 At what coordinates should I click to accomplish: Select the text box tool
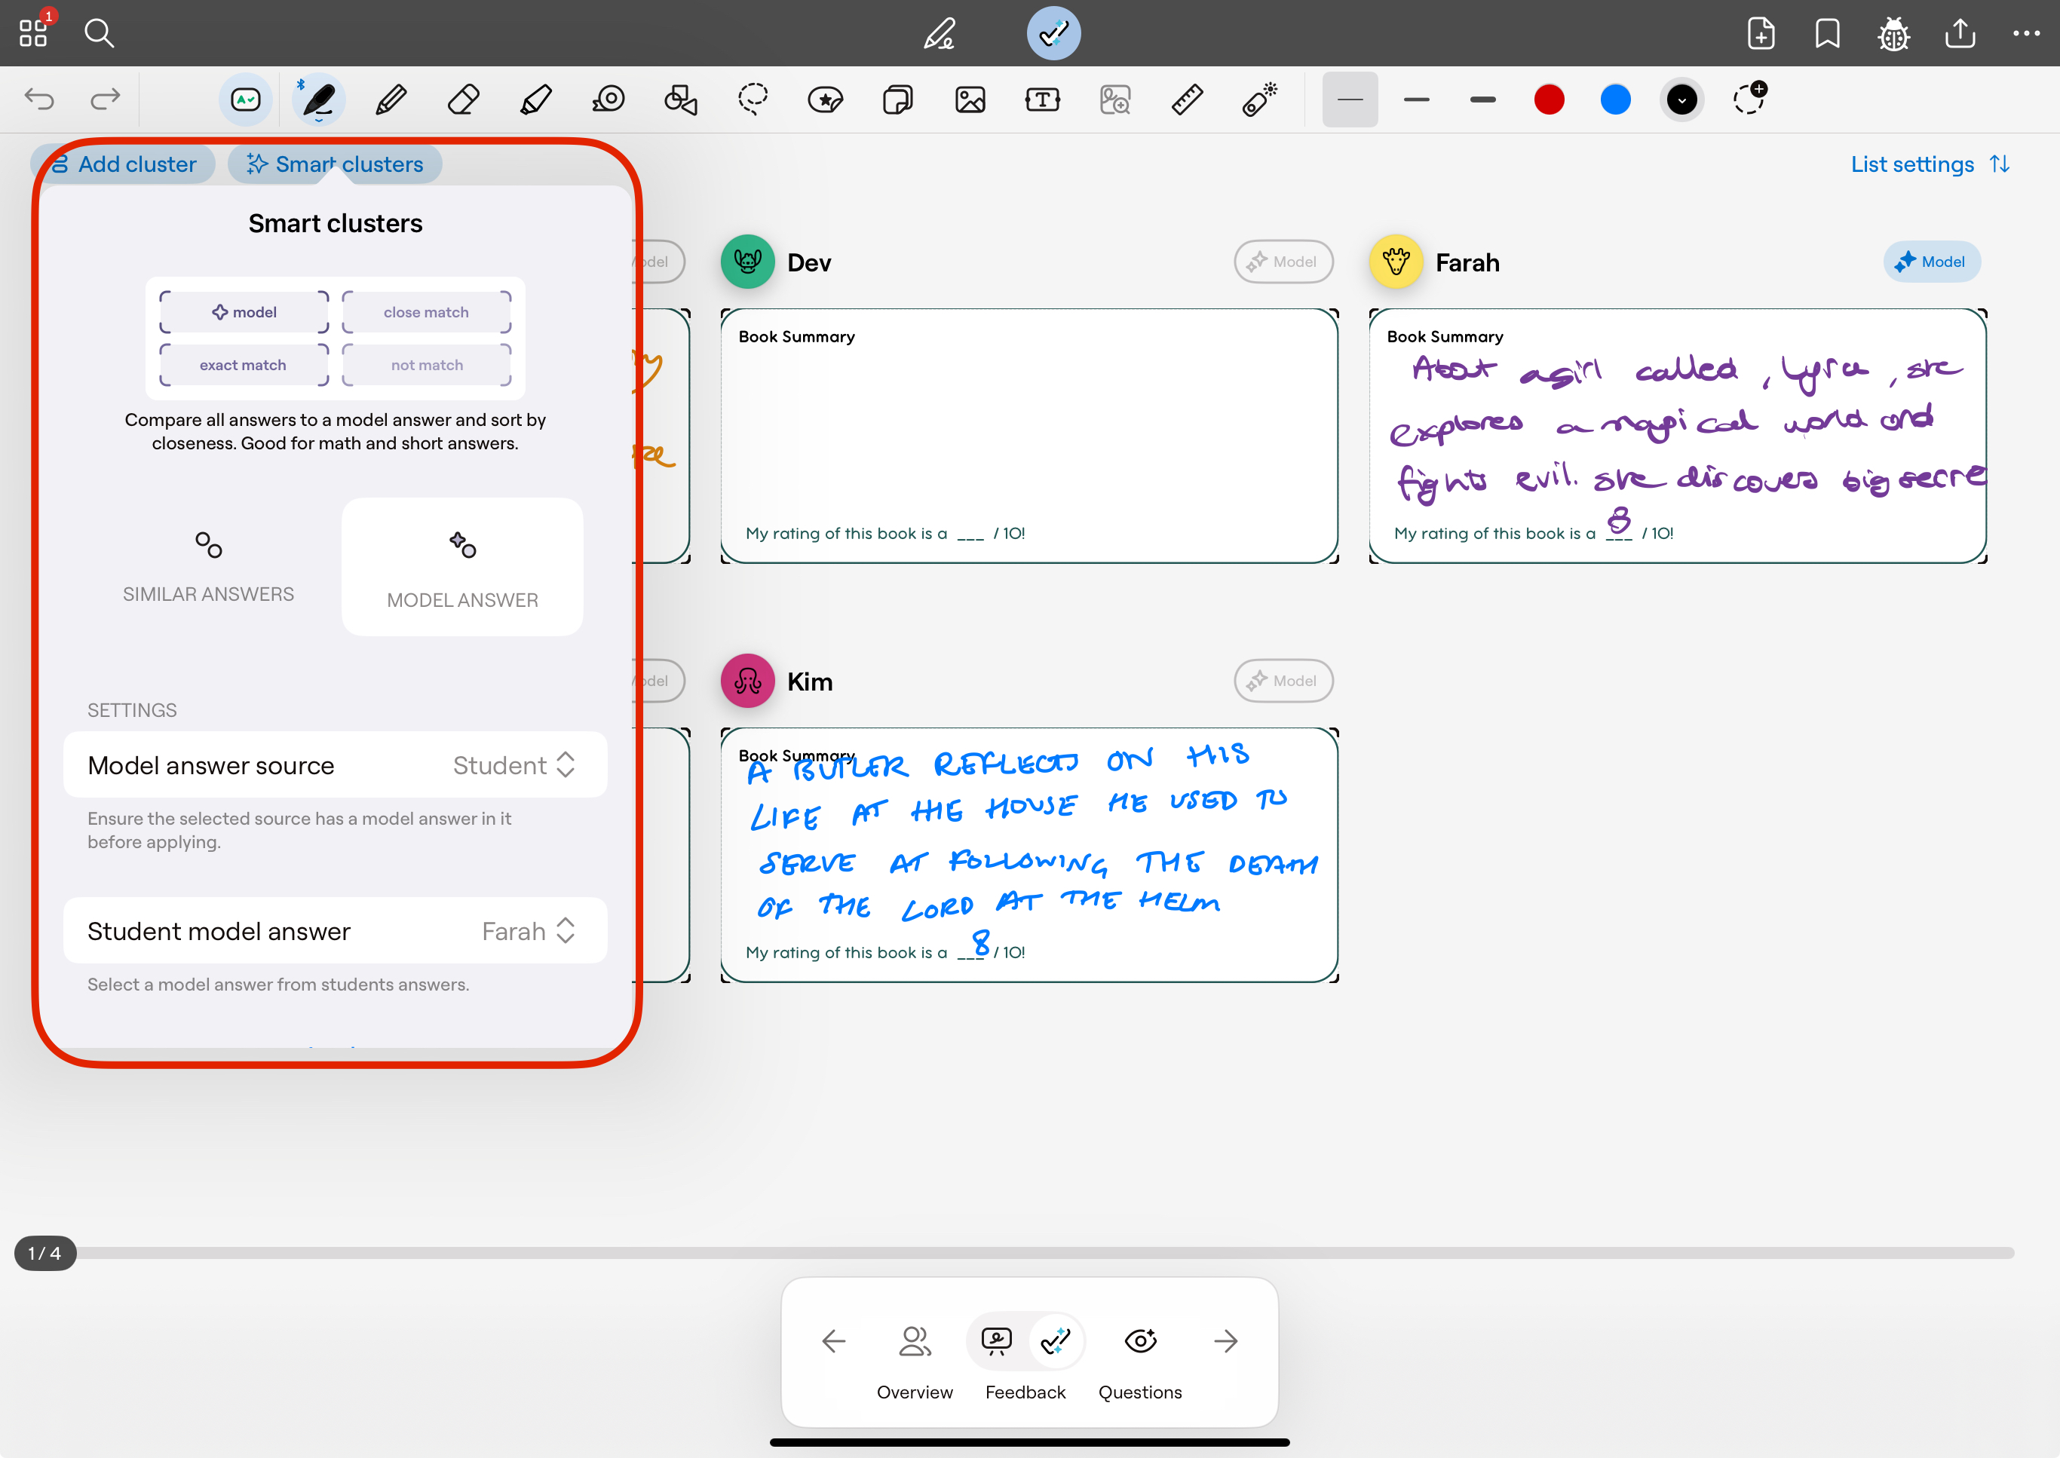tap(1041, 100)
